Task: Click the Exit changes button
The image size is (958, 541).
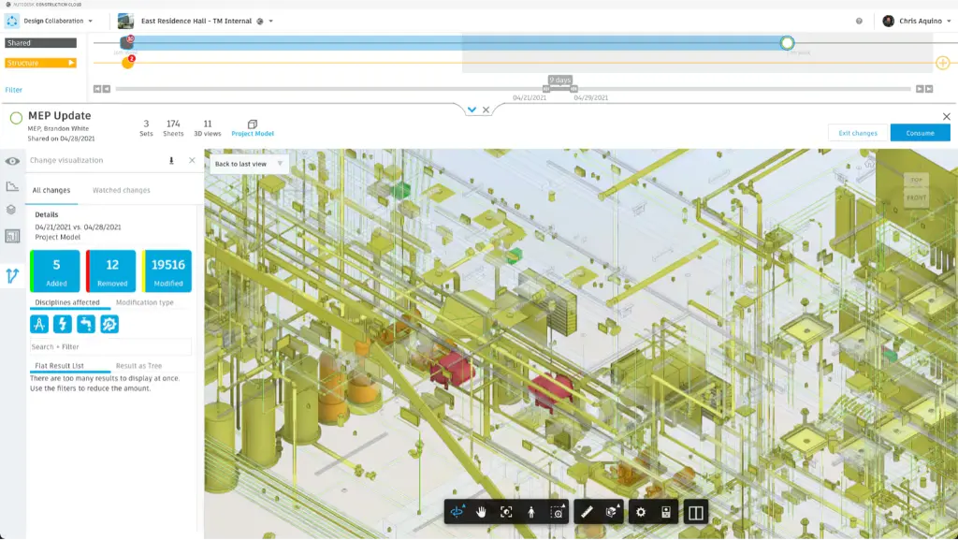Action: click(858, 133)
